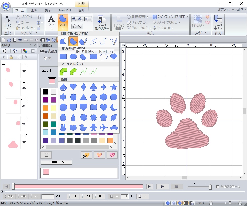Pick the star shape in the shape gallery
This screenshot has width=247, height=206.
click(114, 87)
